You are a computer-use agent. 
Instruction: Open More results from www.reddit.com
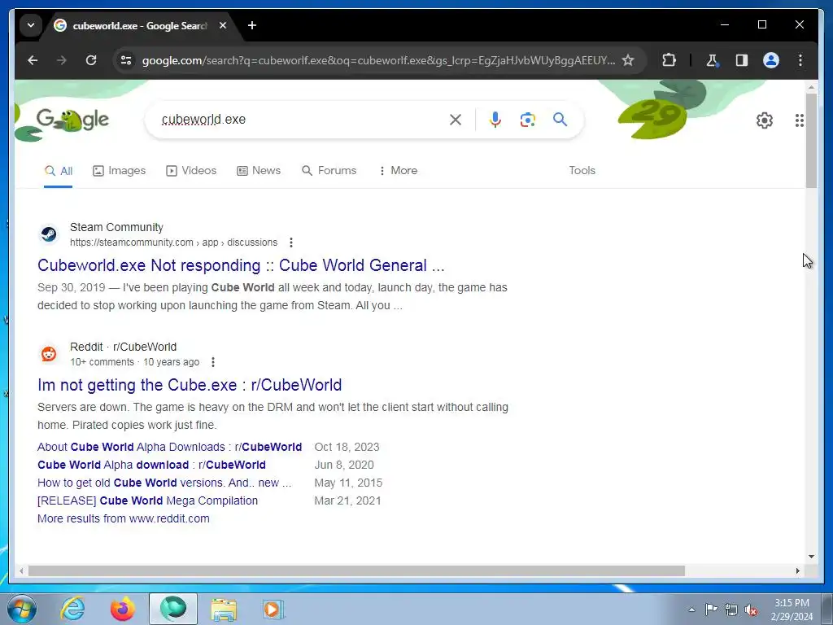click(124, 518)
